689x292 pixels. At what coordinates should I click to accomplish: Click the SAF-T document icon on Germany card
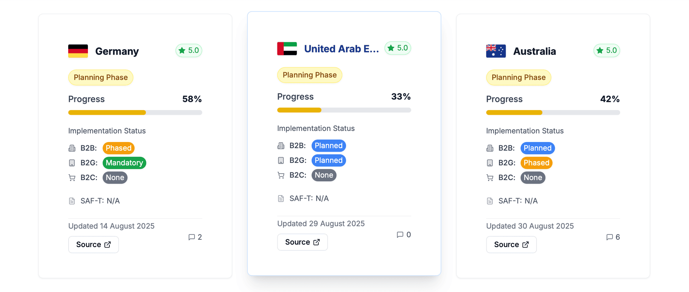72,201
